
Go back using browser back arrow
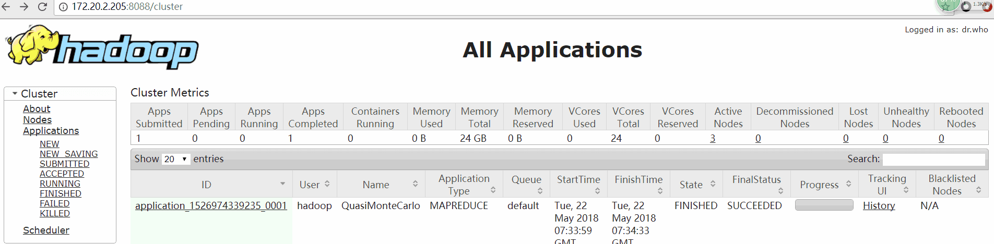click(7, 7)
